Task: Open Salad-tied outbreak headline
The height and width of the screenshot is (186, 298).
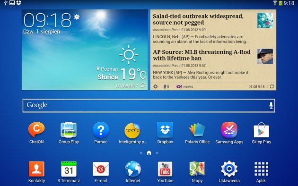Action: pos(198,19)
